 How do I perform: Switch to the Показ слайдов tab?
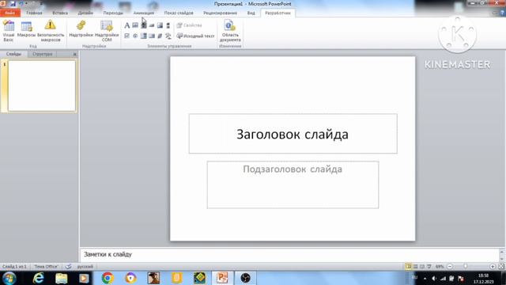point(179,13)
